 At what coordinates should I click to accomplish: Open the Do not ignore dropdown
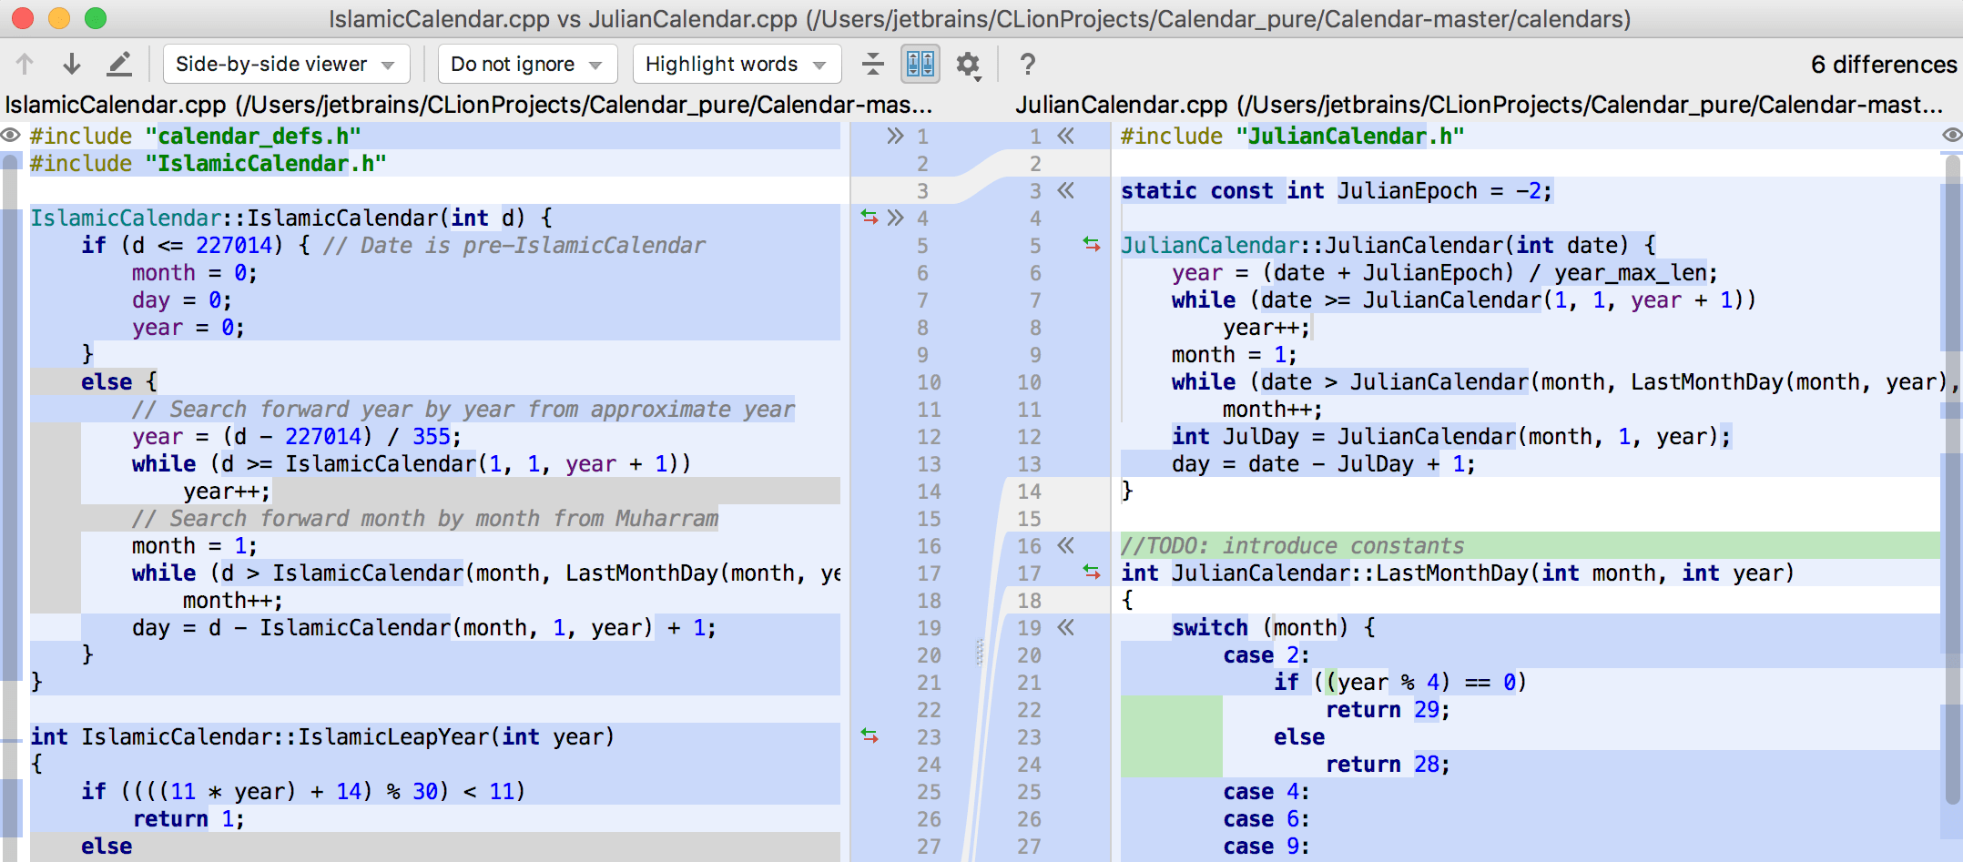(x=526, y=64)
